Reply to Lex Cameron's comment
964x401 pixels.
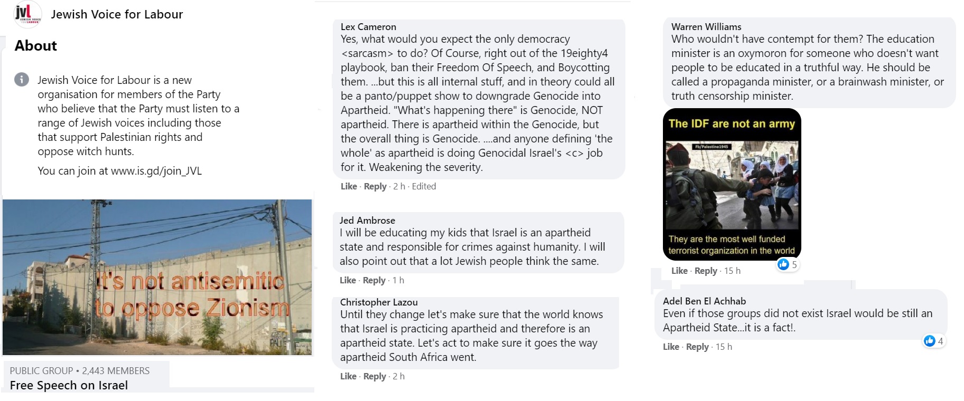pos(375,186)
